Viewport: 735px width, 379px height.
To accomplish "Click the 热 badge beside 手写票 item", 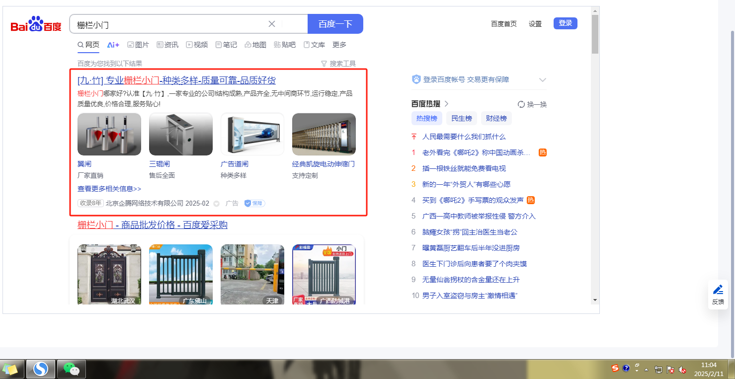I will coord(531,200).
